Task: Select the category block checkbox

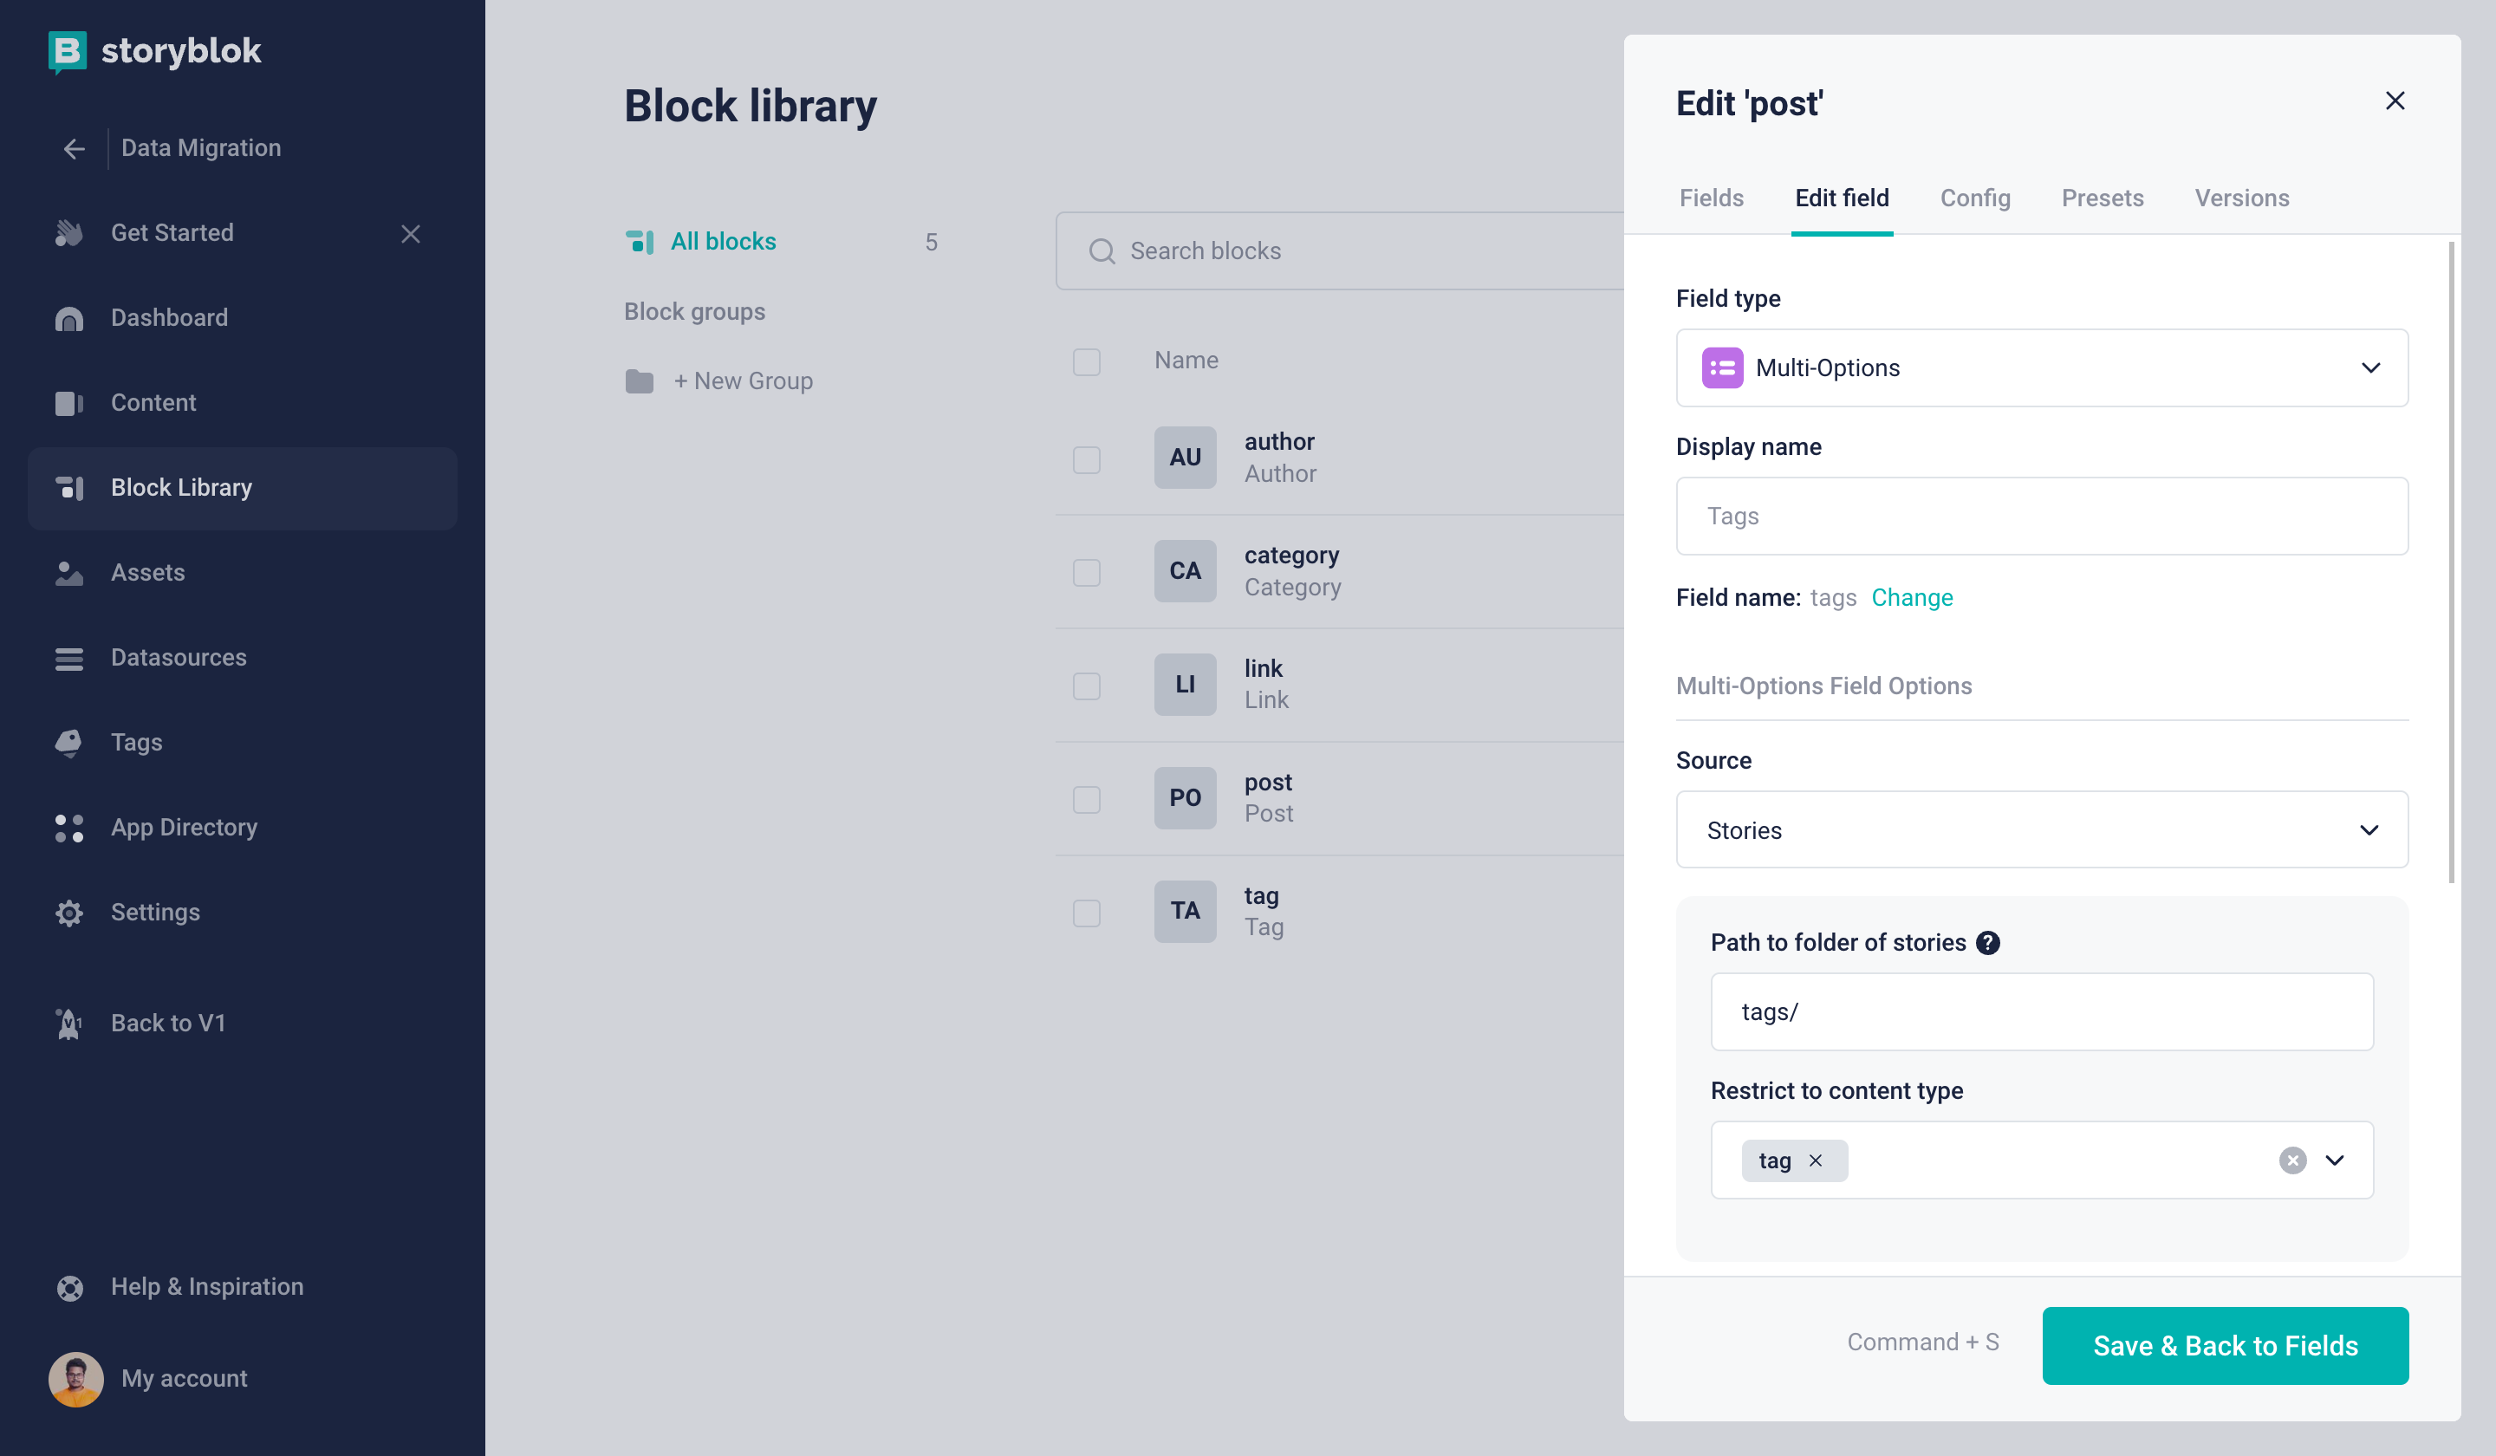Action: pyautogui.click(x=1087, y=573)
